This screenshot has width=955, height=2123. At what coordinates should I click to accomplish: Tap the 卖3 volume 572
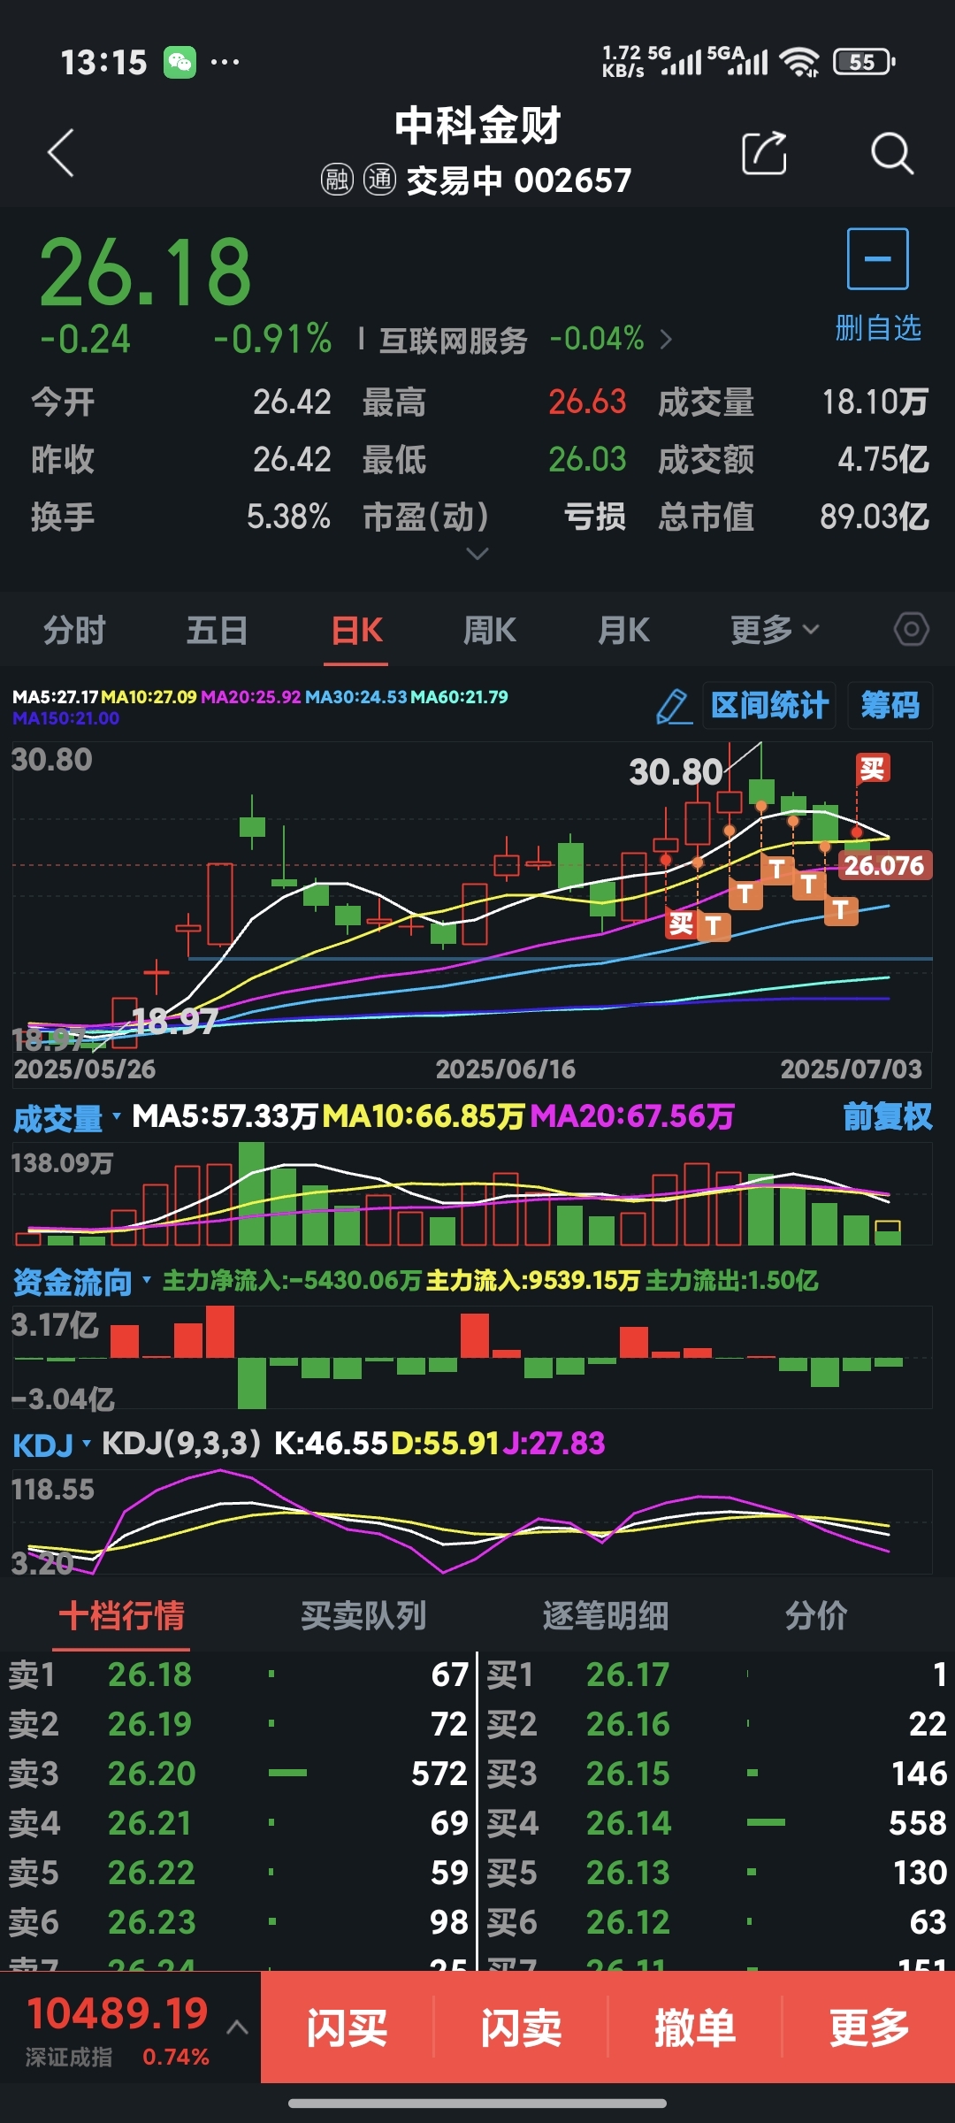click(x=439, y=1774)
